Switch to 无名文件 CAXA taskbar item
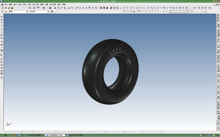220x137 pixels. coord(75,135)
